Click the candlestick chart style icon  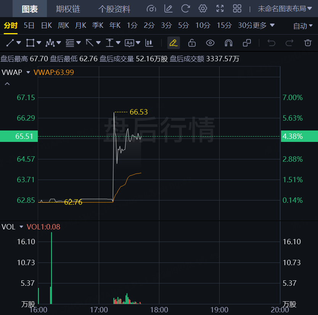pos(149,43)
